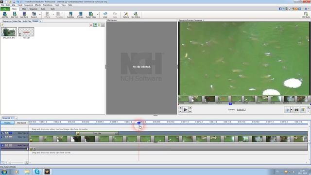Select the Storyboard view button

tap(21, 123)
